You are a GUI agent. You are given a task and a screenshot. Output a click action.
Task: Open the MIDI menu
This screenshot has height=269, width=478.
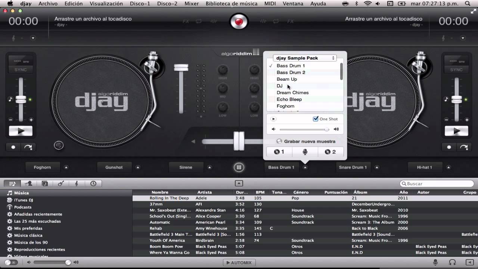[270, 4]
